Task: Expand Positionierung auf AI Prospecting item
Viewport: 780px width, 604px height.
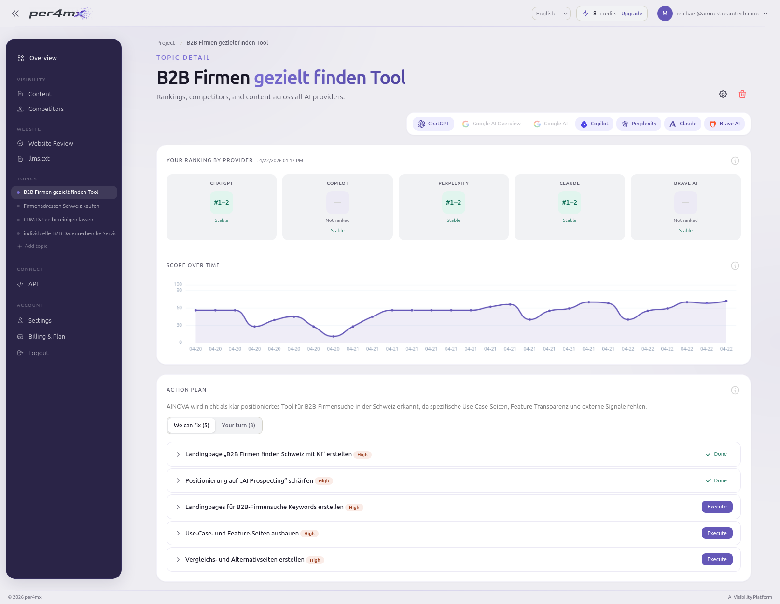Action: coord(178,481)
